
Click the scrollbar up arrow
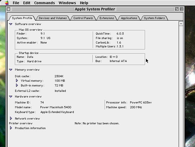(x=181, y=24)
